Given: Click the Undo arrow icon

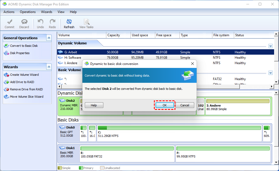Looking at the screenshot, I should pyautogui.click(x=41, y=22).
